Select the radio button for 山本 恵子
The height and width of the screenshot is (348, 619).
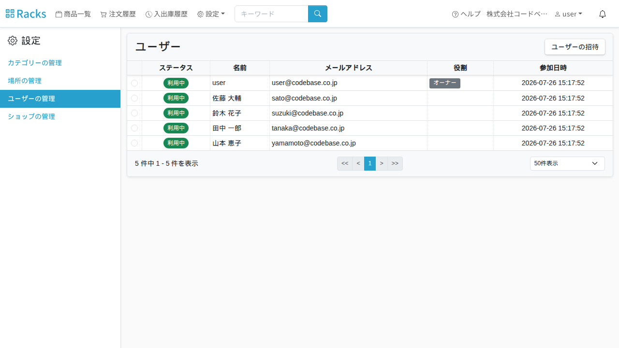pos(134,143)
